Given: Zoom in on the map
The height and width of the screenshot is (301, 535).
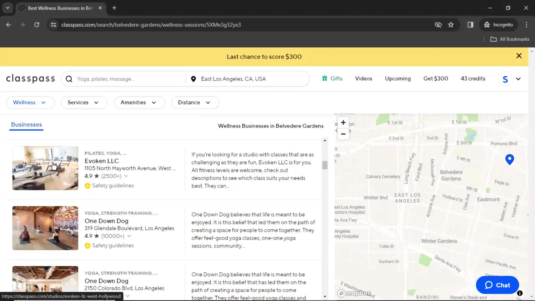Looking at the screenshot, I should click(x=343, y=123).
